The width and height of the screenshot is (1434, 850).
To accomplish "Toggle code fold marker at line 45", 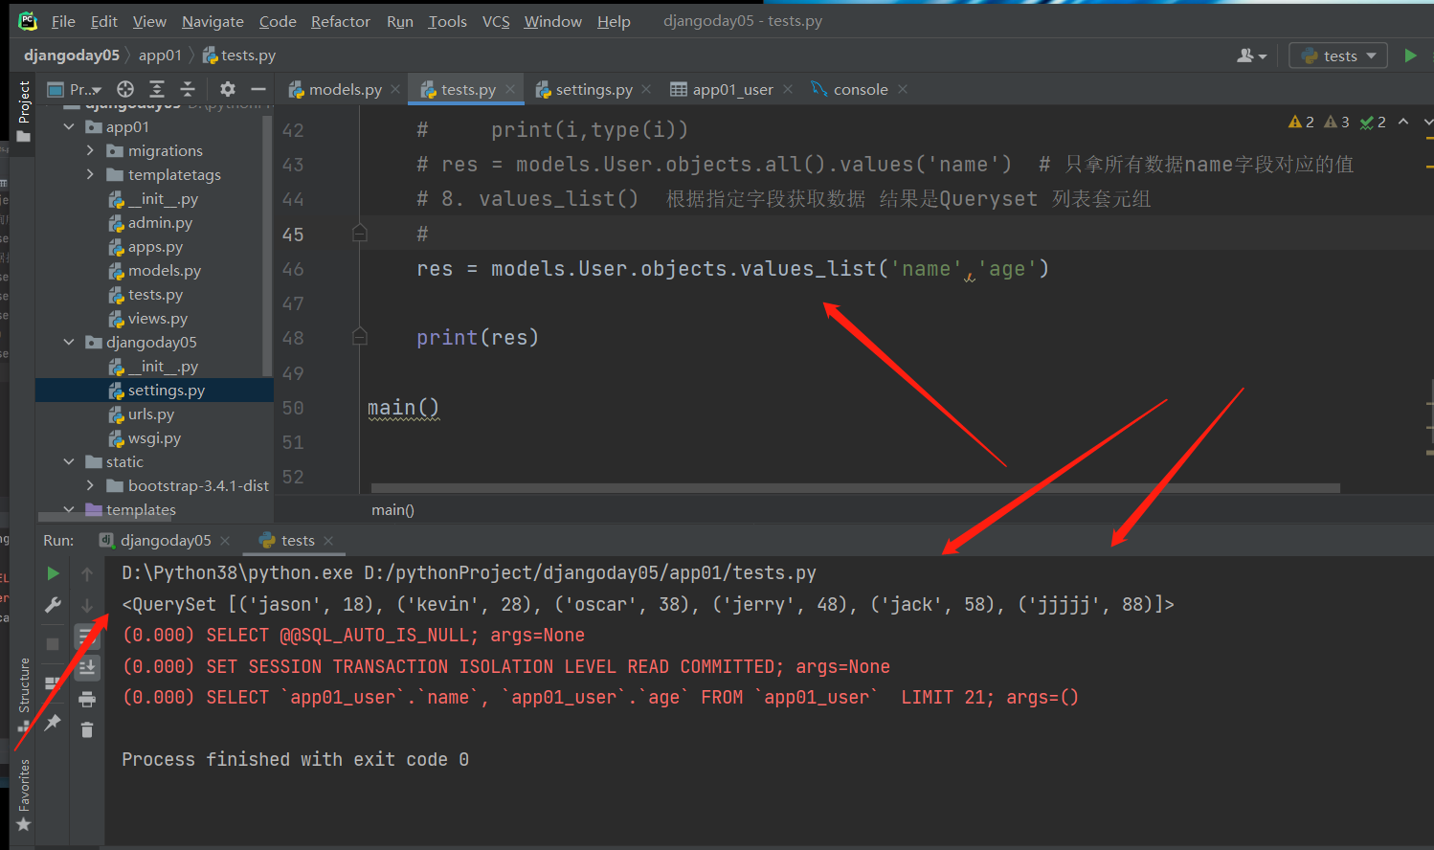I will pyautogui.click(x=360, y=233).
